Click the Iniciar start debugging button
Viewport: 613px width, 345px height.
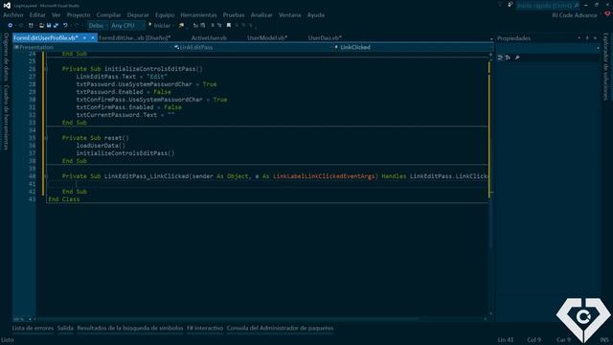[x=160, y=26]
